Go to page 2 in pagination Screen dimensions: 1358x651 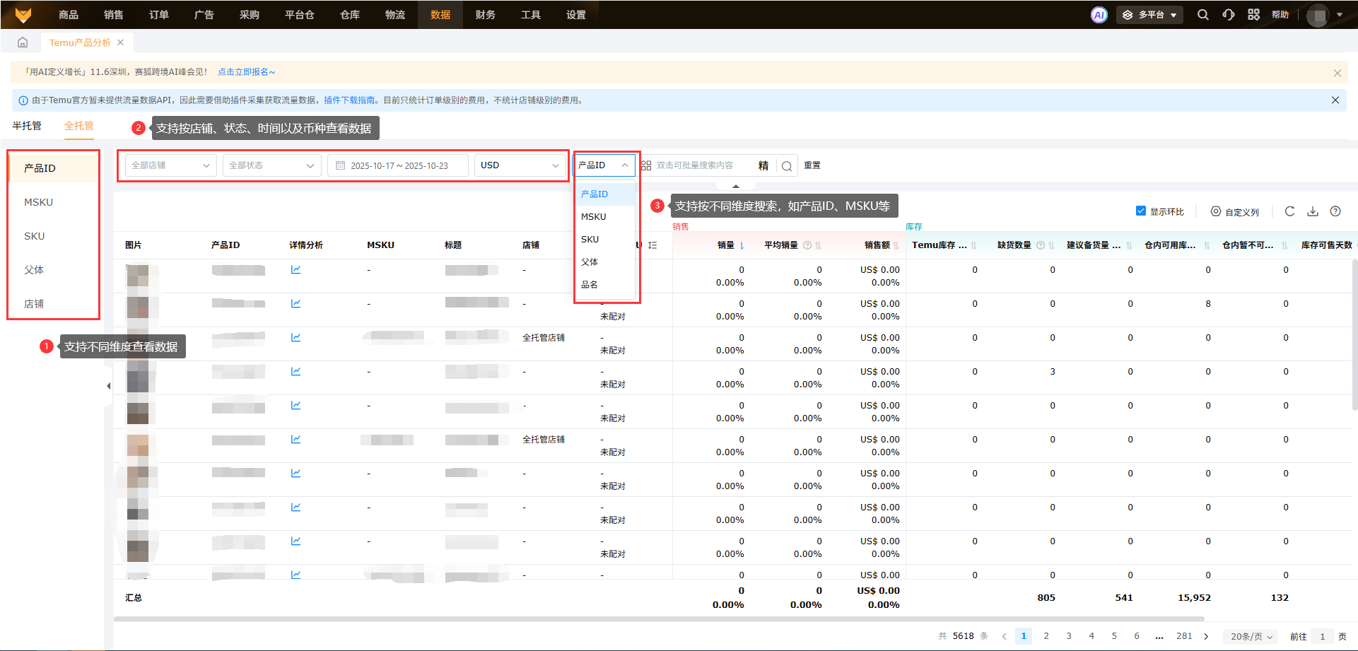point(1046,636)
